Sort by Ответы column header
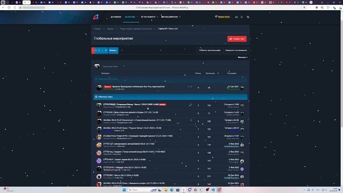The width and height of the screenshot is (343, 193). 198,73
